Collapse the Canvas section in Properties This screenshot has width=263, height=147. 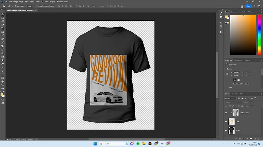[226, 69]
